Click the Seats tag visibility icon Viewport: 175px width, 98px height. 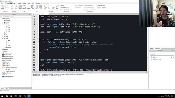click(171, 57)
